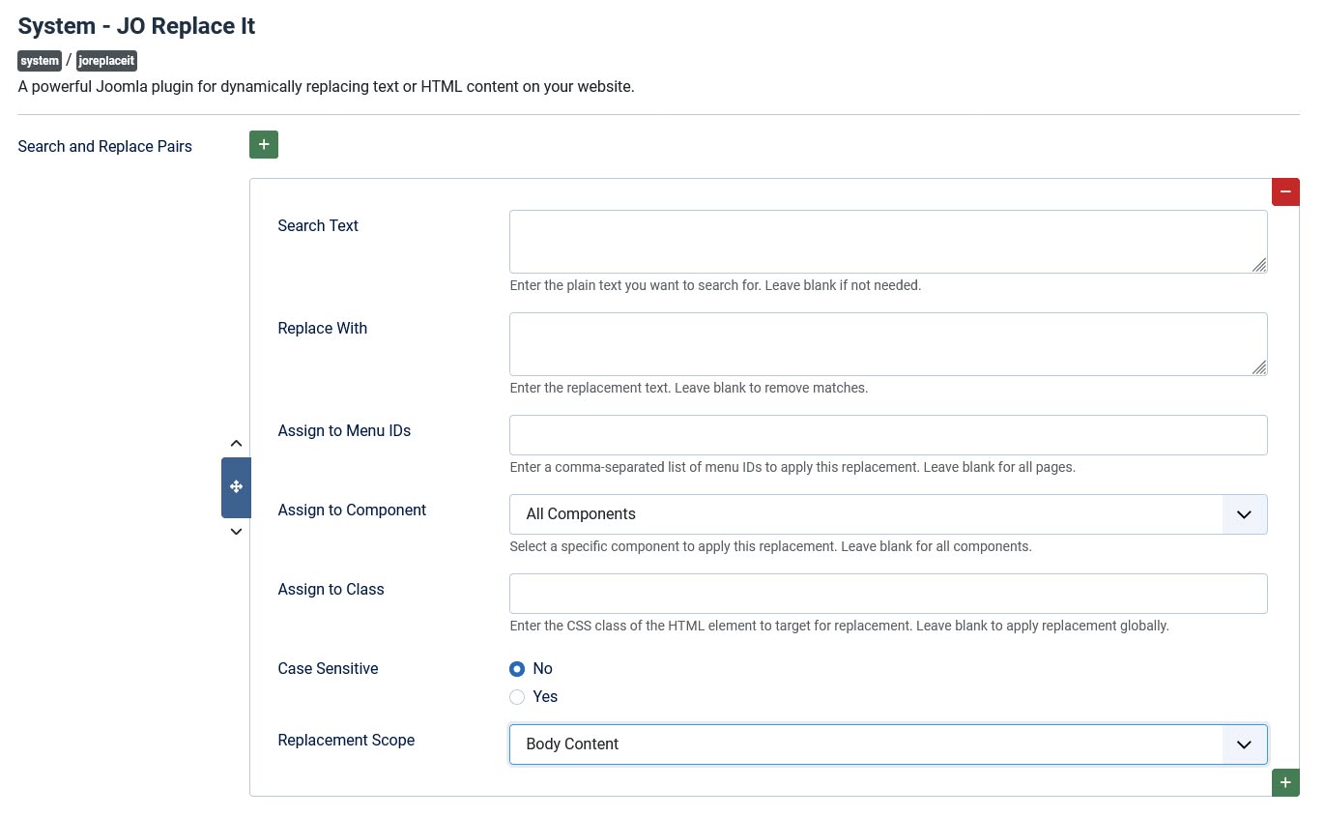Open the Replacement Scope dropdown
1325x817 pixels.
point(887,744)
